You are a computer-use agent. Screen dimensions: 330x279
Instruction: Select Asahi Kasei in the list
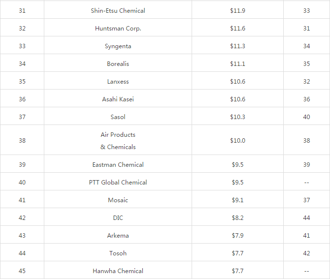coord(118,99)
